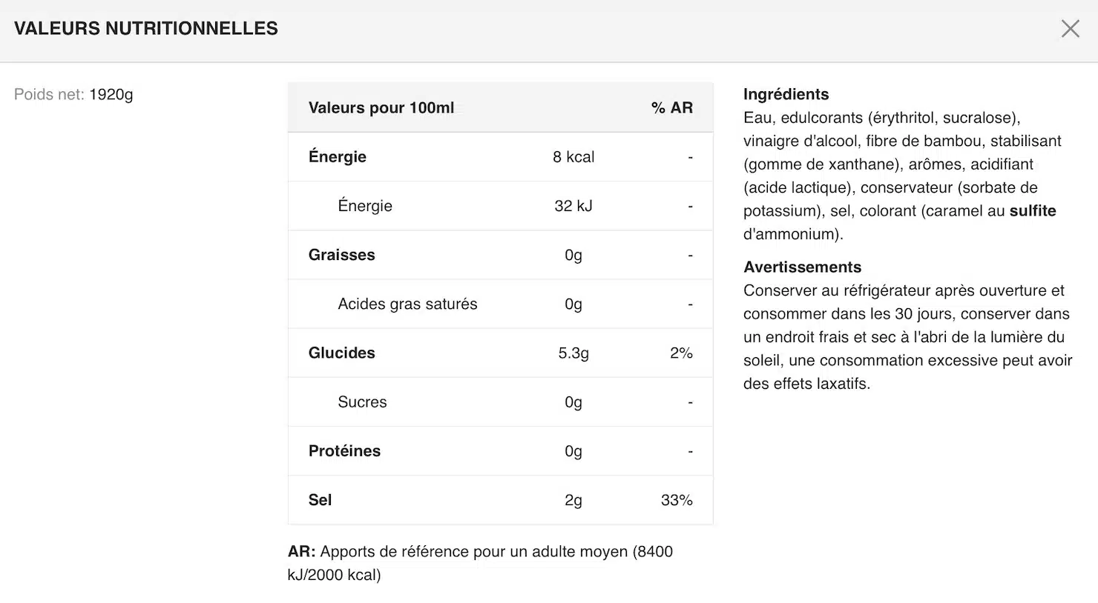Select the Acides gras saturés row label
The width and height of the screenshot is (1098, 603).
pos(407,304)
